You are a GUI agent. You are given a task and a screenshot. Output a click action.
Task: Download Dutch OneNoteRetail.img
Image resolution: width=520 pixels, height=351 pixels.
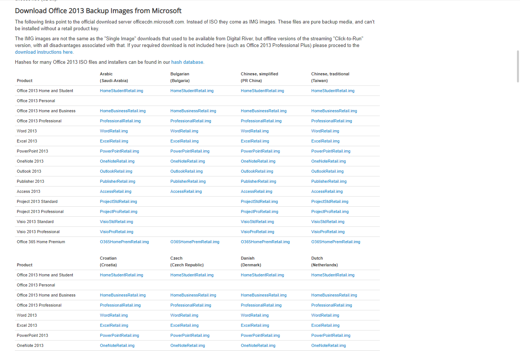(328, 346)
